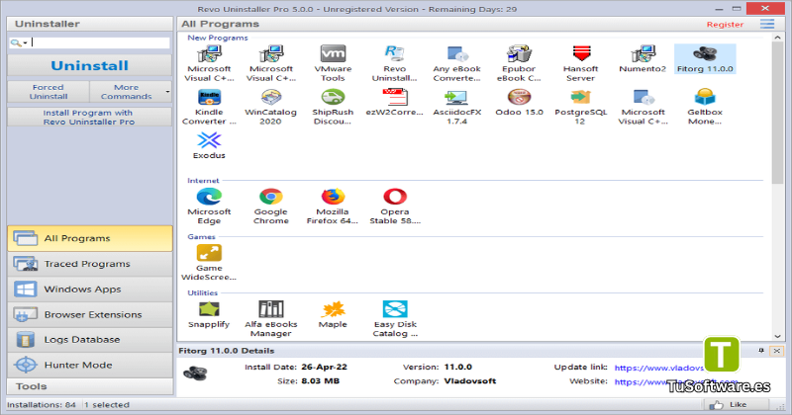This screenshot has height=415, width=792.
Task: Open the Browser Extensions view
Action: [x=90, y=314]
